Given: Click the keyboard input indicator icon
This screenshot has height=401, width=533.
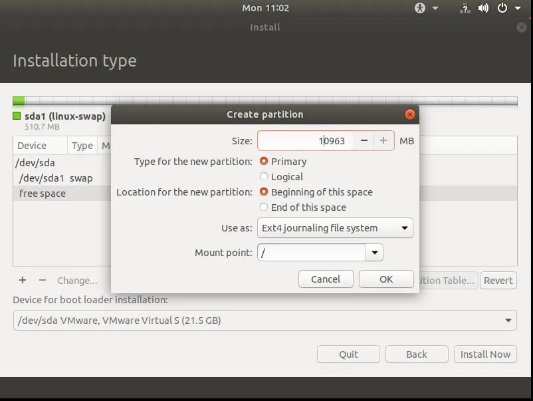Looking at the screenshot, I should 464,8.
